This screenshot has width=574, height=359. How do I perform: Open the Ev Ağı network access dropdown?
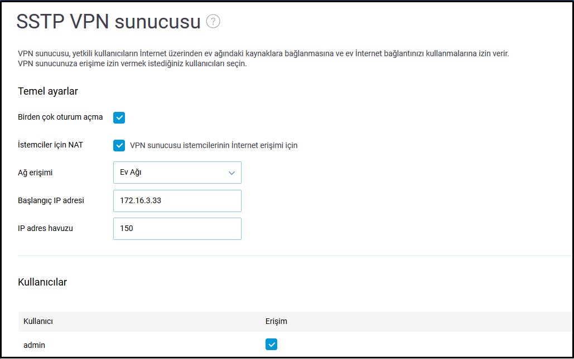click(177, 173)
